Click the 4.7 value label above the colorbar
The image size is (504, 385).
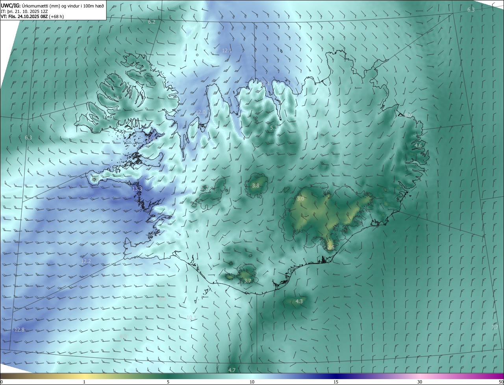point(232,370)
